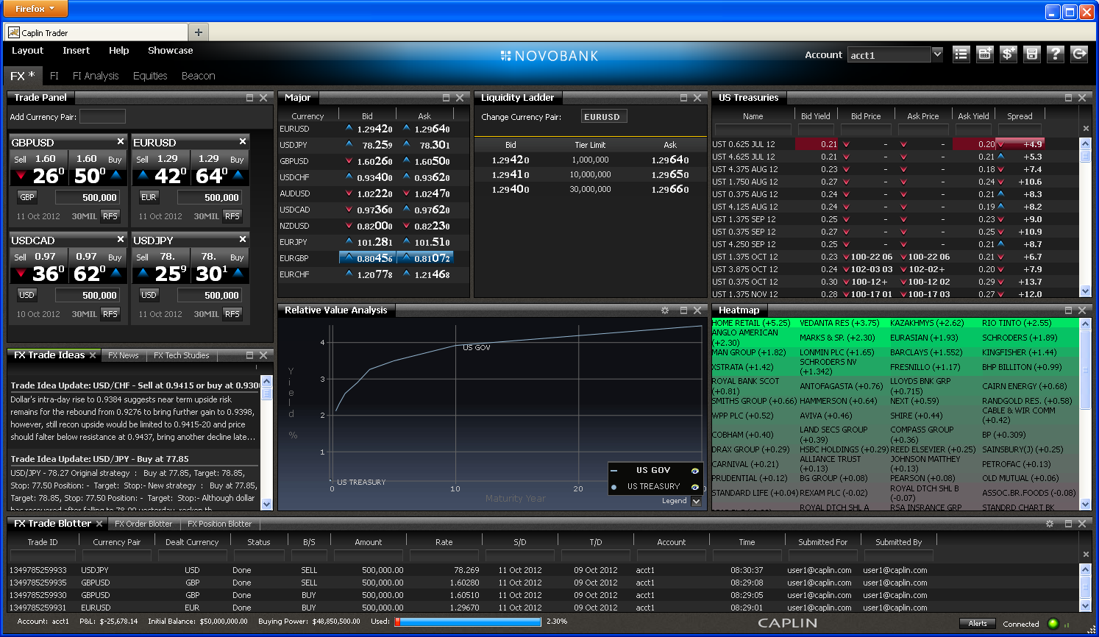The height and width of the screenshot is (637, 1099).
Task: Close the FX Trade Ideas tab
Action: pyautogui.click(x=93, y=355)
